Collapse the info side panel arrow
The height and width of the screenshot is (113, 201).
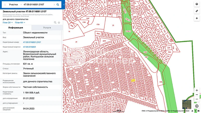coord(64,5)
